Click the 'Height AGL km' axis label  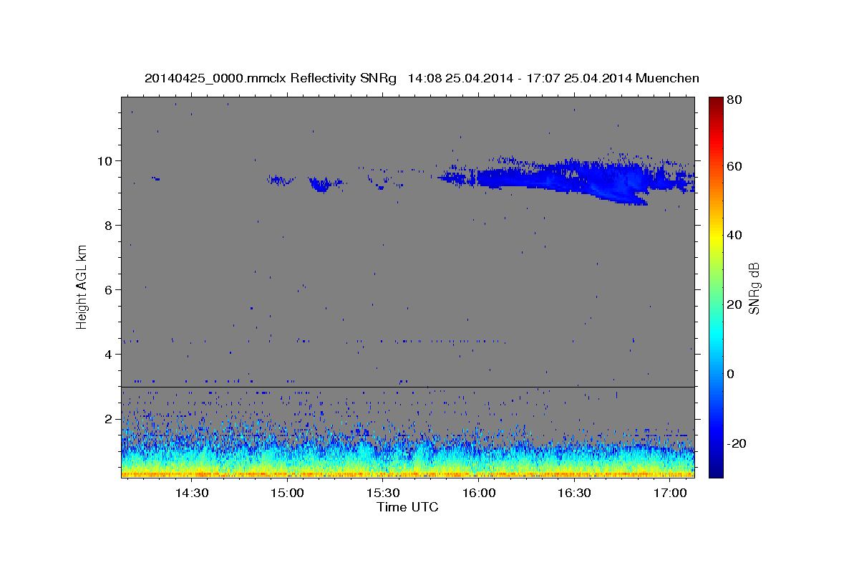(82, 286)
